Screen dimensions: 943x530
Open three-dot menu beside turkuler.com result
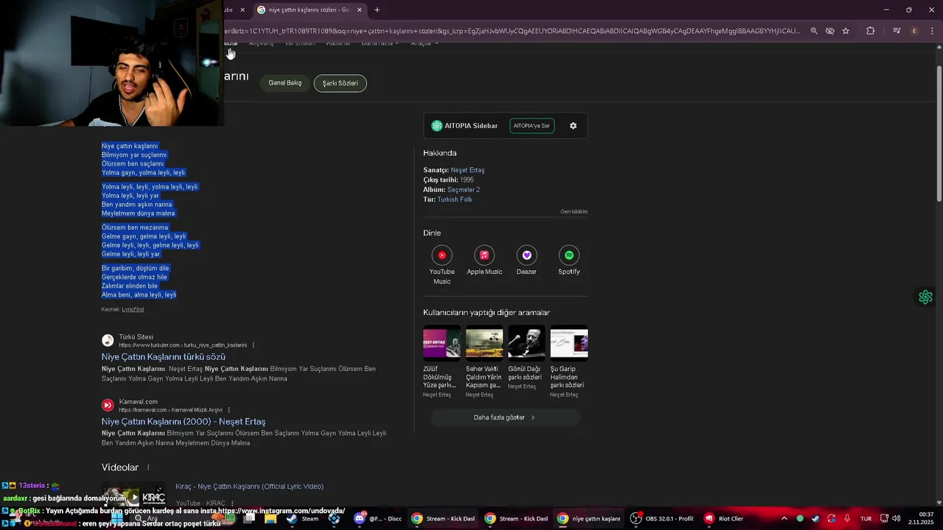253,345
